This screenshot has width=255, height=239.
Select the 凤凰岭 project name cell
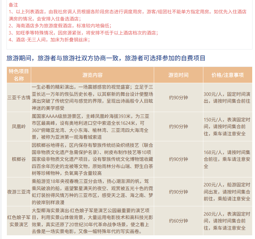click(x=19, y=127)
